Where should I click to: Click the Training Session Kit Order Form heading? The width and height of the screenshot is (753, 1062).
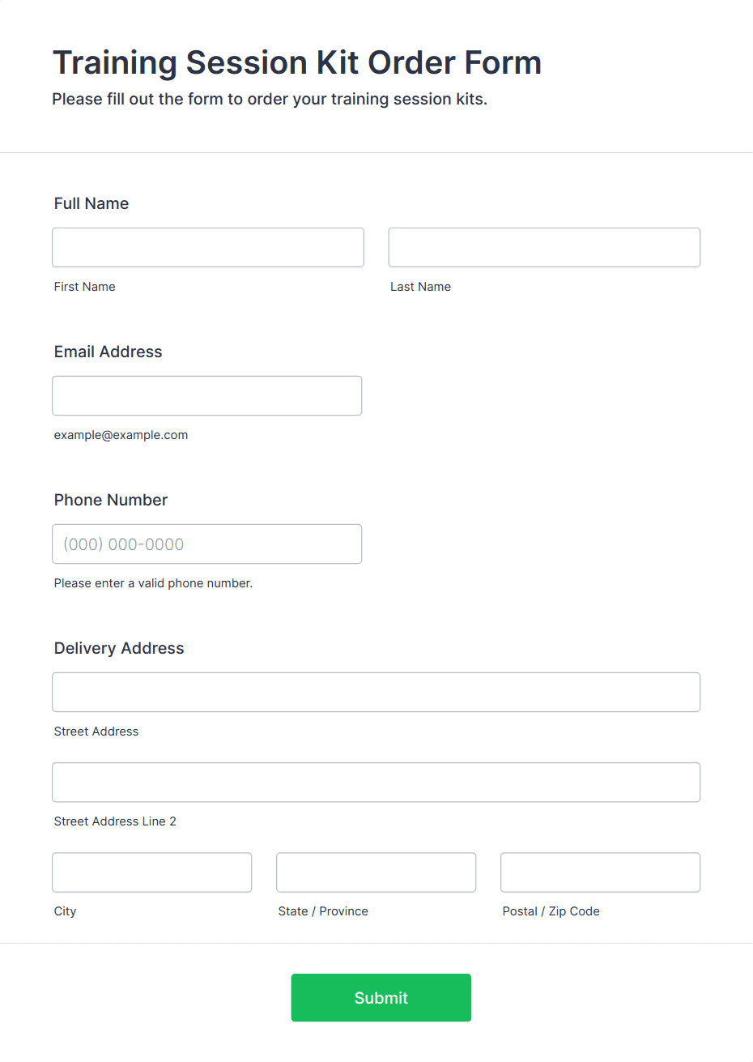(297, 62)
